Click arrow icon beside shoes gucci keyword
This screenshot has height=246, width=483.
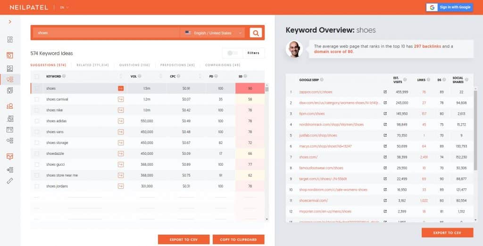121,164
